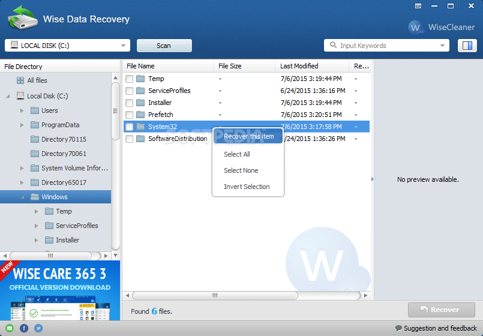Open the top-right menu options icon
Screen dimensions: 483x336
[418, 6]
